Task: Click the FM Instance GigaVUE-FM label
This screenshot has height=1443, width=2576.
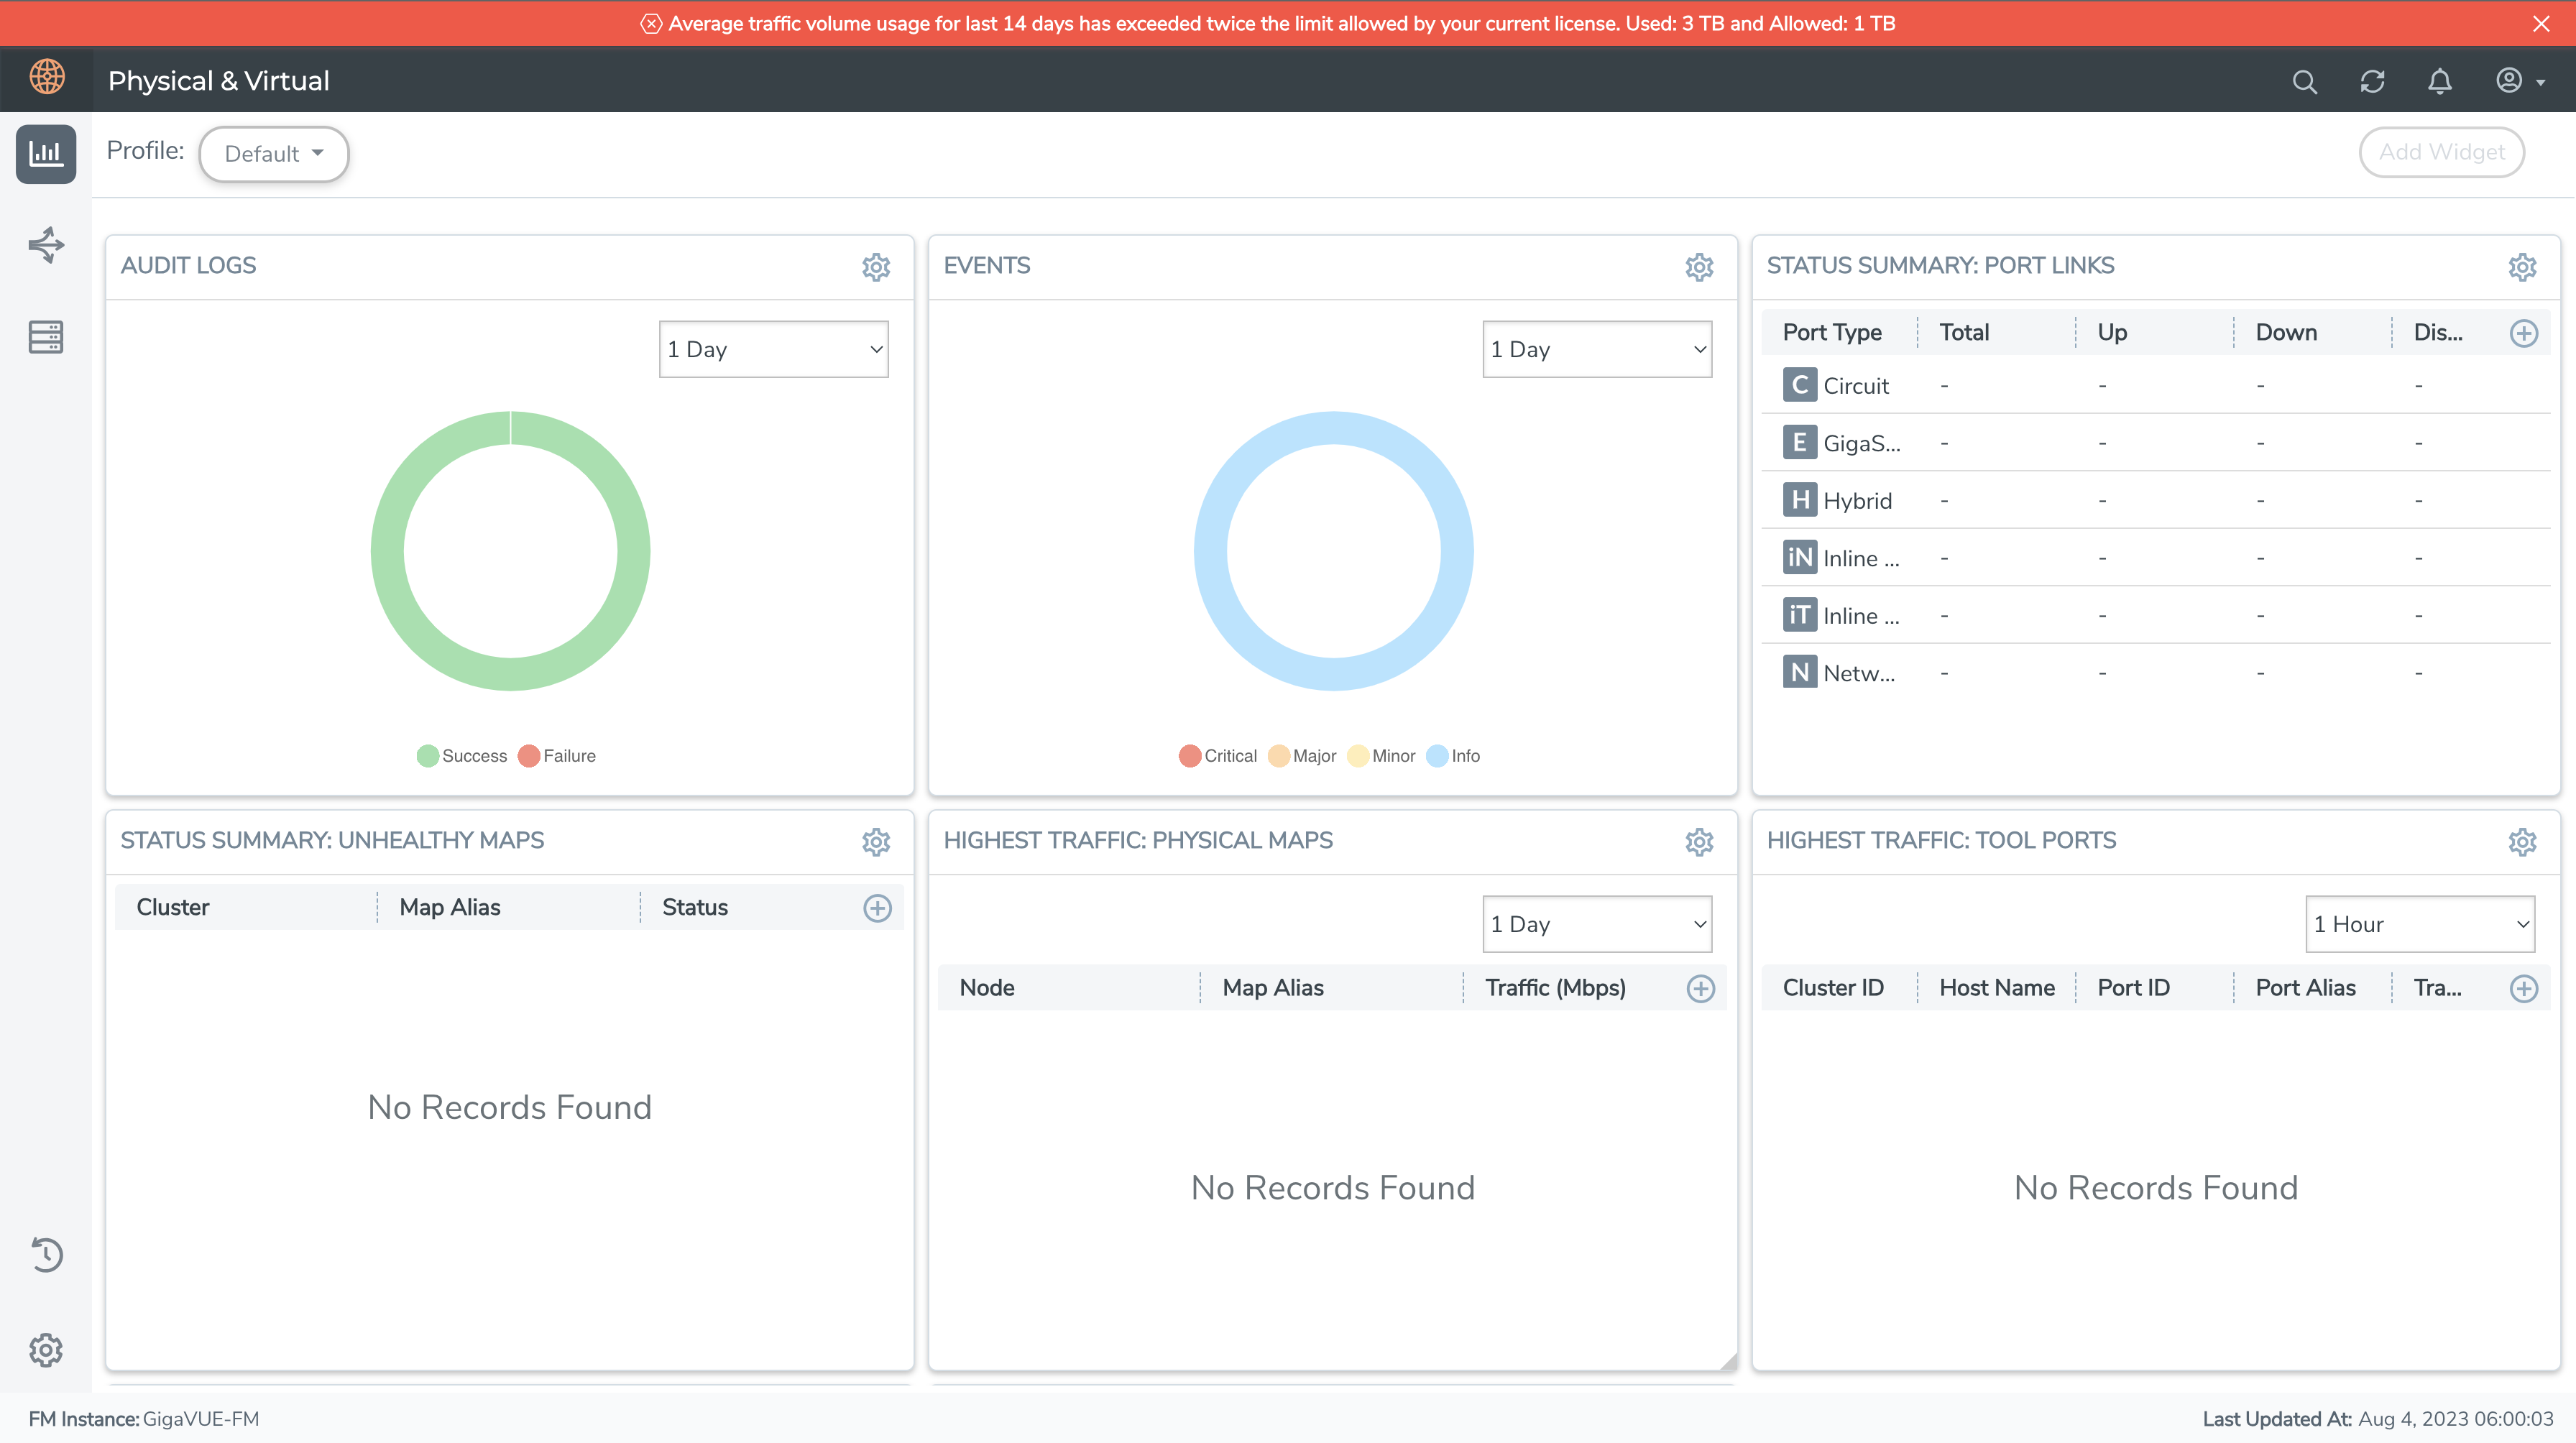Action: click(143, 1419)
